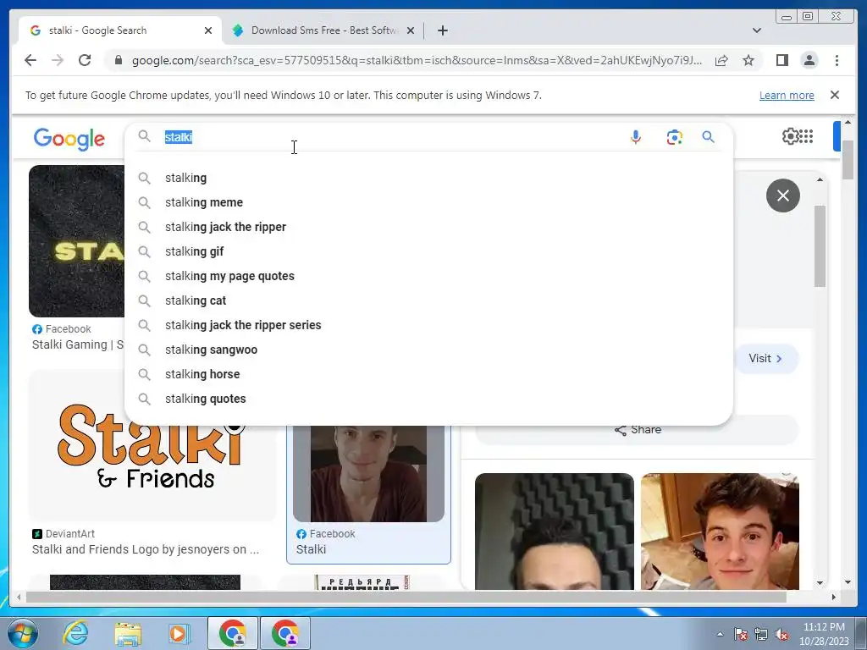This screenshot has height=650, width=867.
Task: View site info via the padlock icon
Action: coord(118,60)
